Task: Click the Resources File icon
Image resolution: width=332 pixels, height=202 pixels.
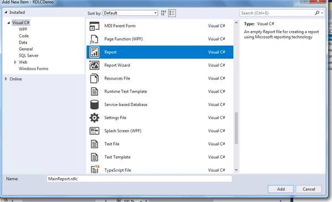Action: click(94, 78)
